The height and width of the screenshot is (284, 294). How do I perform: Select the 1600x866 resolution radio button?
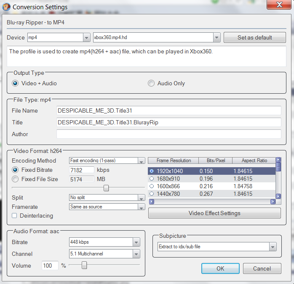pos(152,186)
